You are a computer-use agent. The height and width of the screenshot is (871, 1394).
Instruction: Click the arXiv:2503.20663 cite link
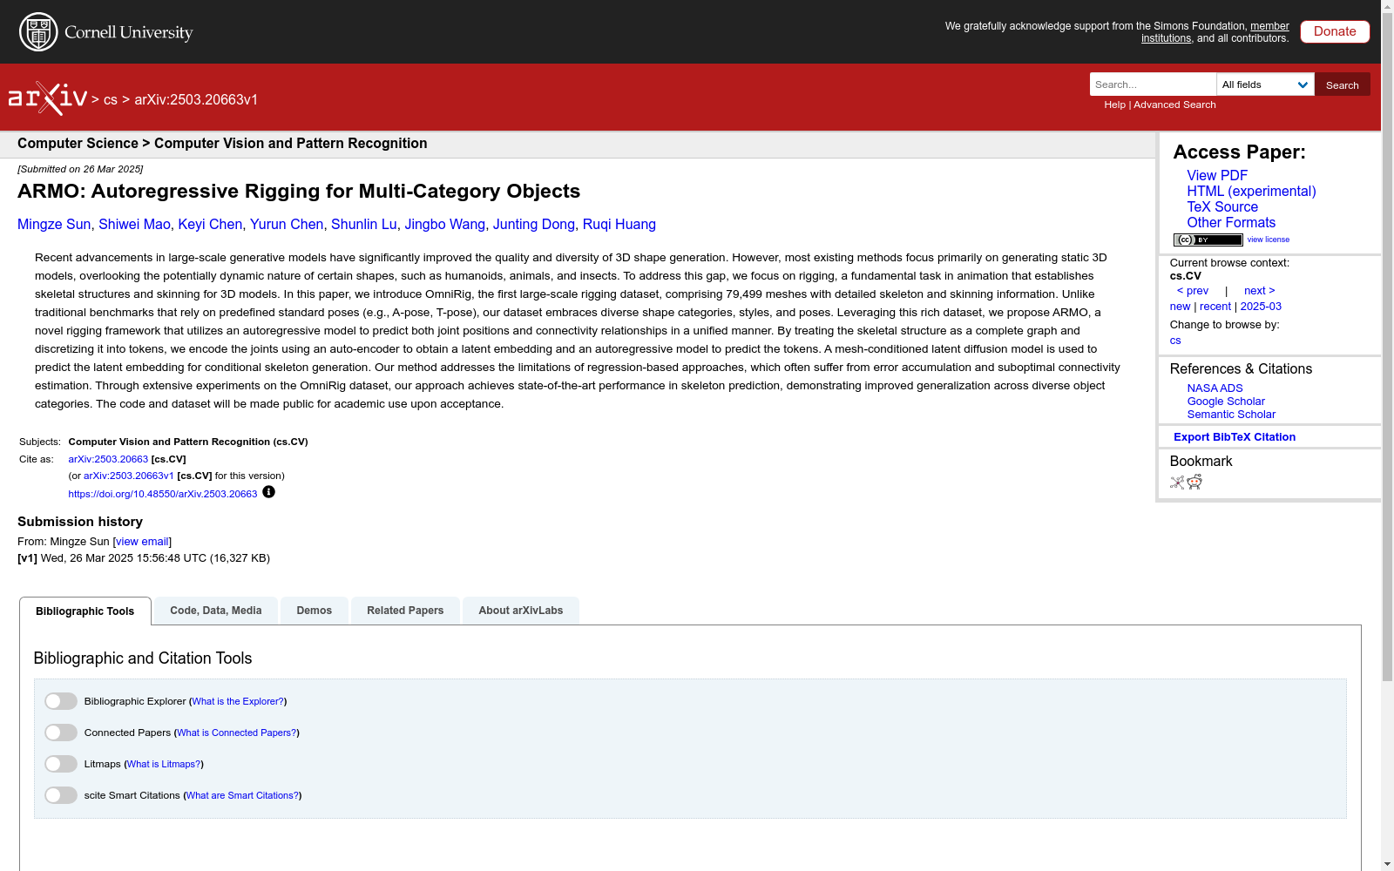(x=108, y=459)
